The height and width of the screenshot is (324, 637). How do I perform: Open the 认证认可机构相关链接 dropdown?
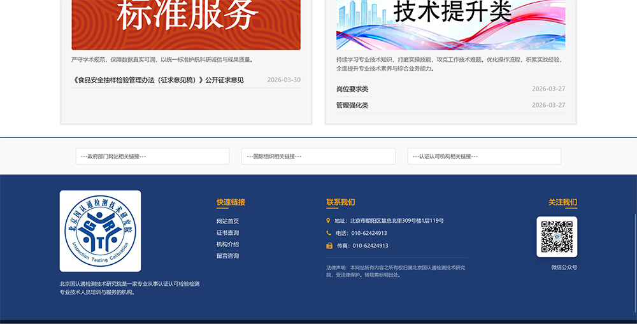click(484, 157)
